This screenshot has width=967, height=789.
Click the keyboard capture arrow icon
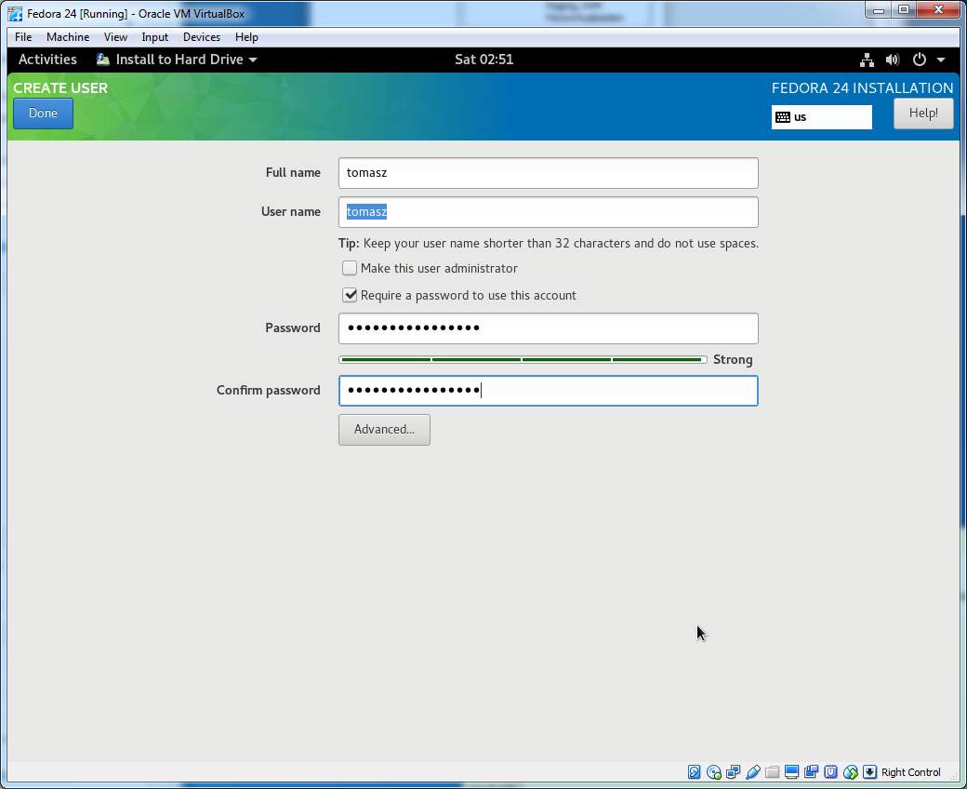(869, 771)
